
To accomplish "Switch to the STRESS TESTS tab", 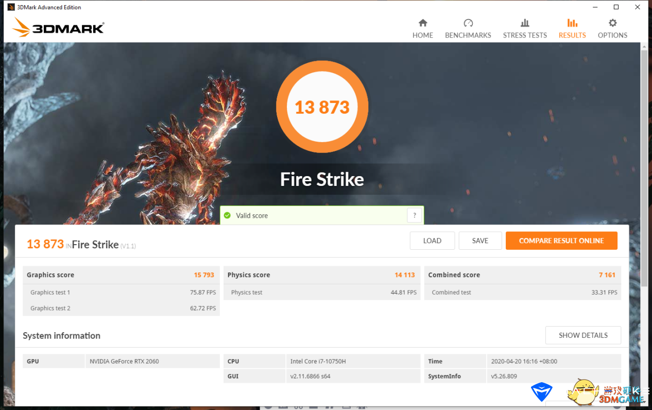I will pos(525,29).
